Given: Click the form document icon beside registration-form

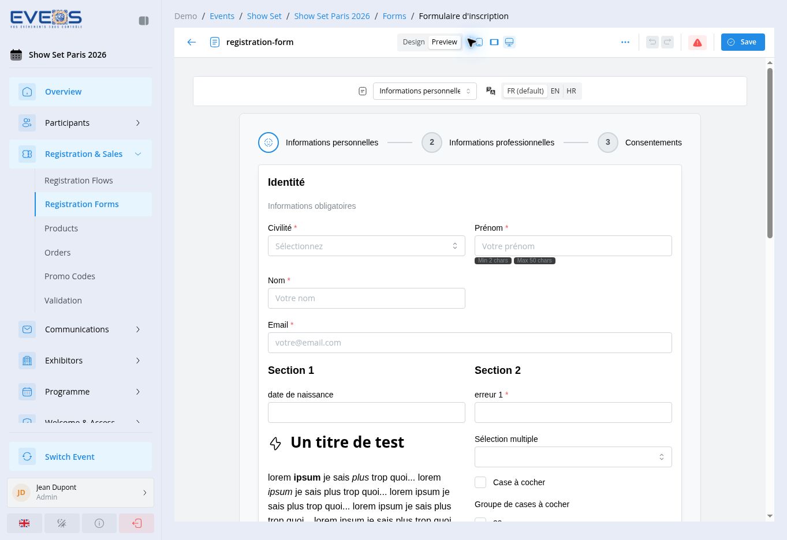Looking at the screenshot, I should 215,42.
